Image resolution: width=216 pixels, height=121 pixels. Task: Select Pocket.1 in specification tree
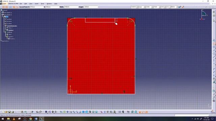pos(11,37)
